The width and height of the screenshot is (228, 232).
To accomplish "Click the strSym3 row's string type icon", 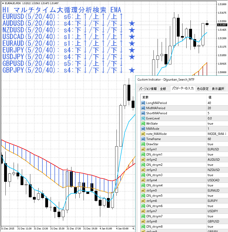I will [143, 170].
